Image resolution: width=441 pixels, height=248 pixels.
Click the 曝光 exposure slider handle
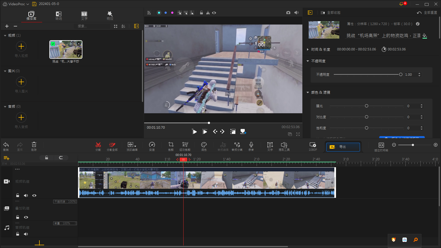point(367,106)
